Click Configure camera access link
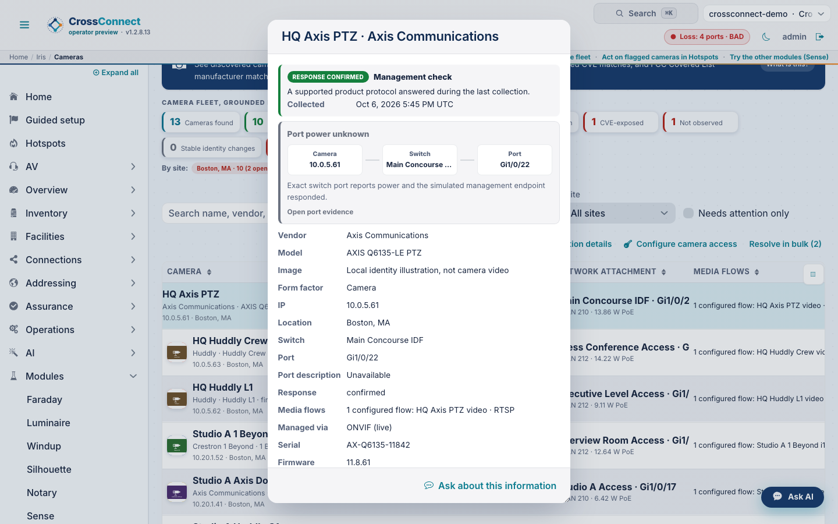838x524 pixels. (x=680, y=244)
